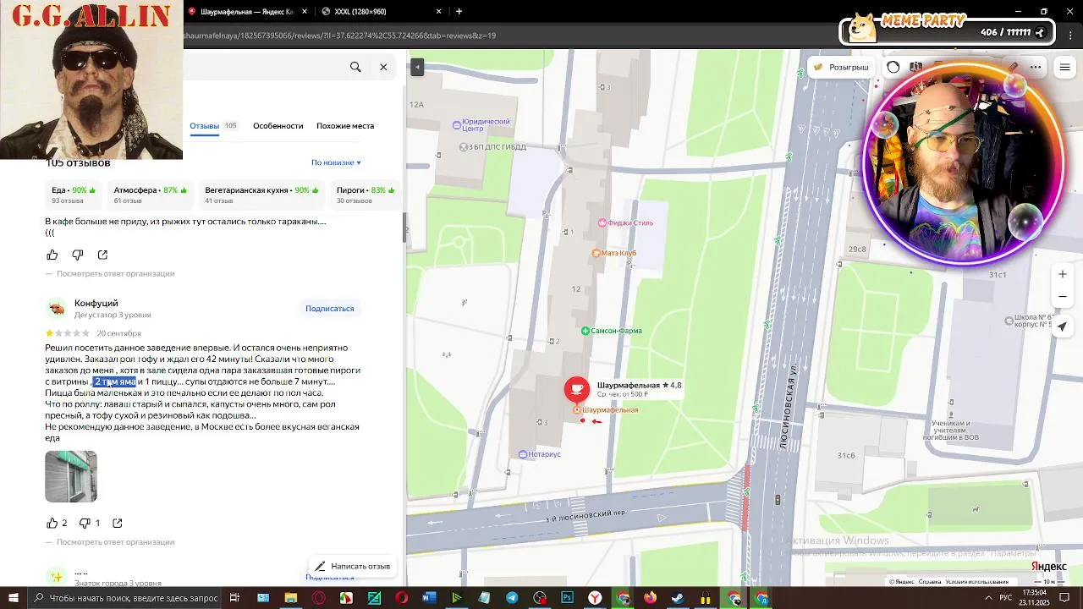Screen dimensions: 1083x609
Task: Click the Alice circle icon on map toolbar
Action: tap(893, 67)
